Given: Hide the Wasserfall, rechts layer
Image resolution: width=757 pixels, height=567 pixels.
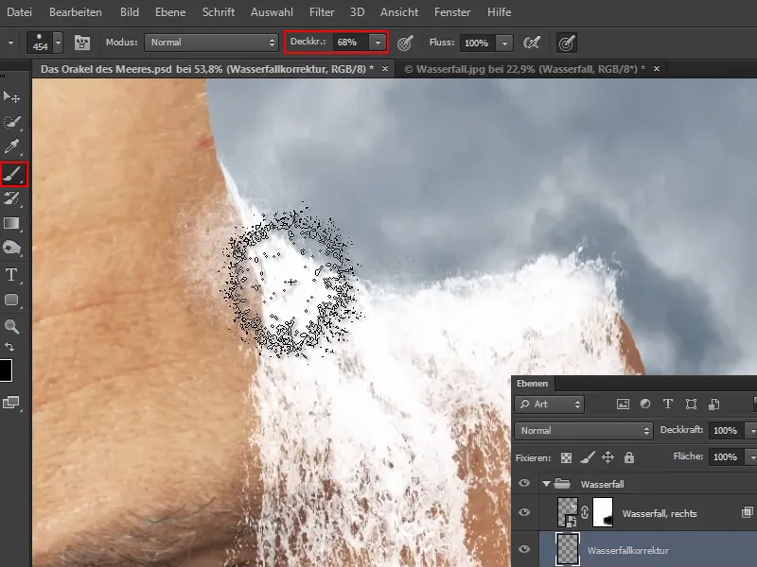Looking at the screenshot, I should [x=524, y=512].
